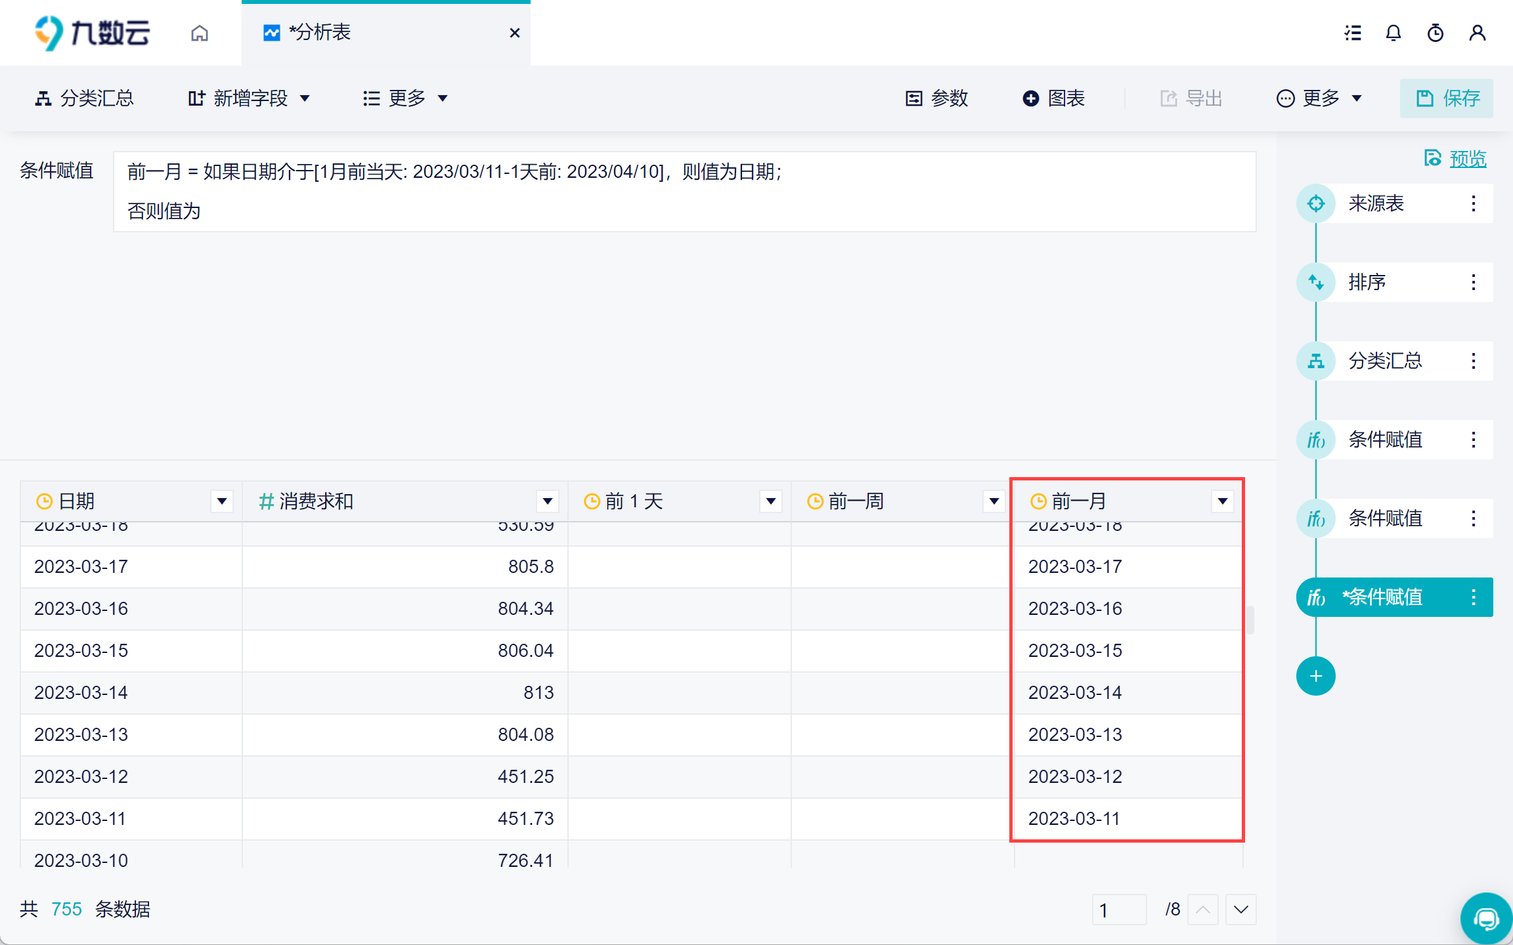Expand 消费求和 column dropdown
This screenshot has width=1513, height=945.
pyautogui.click(x=547, y=501)
